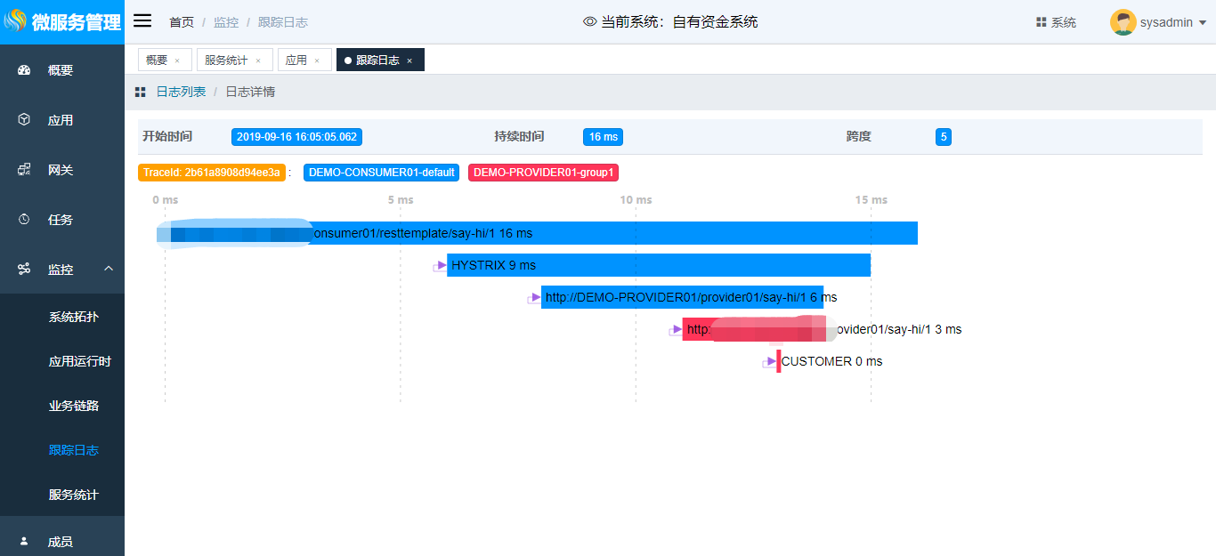
Task: Open the sysadmin user dropdown arrow
Action: [1203, 23]
